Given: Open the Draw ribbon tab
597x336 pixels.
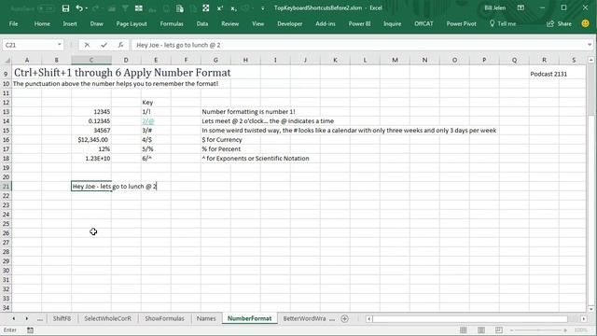Looking at the screenshot, I should (97, 23).
